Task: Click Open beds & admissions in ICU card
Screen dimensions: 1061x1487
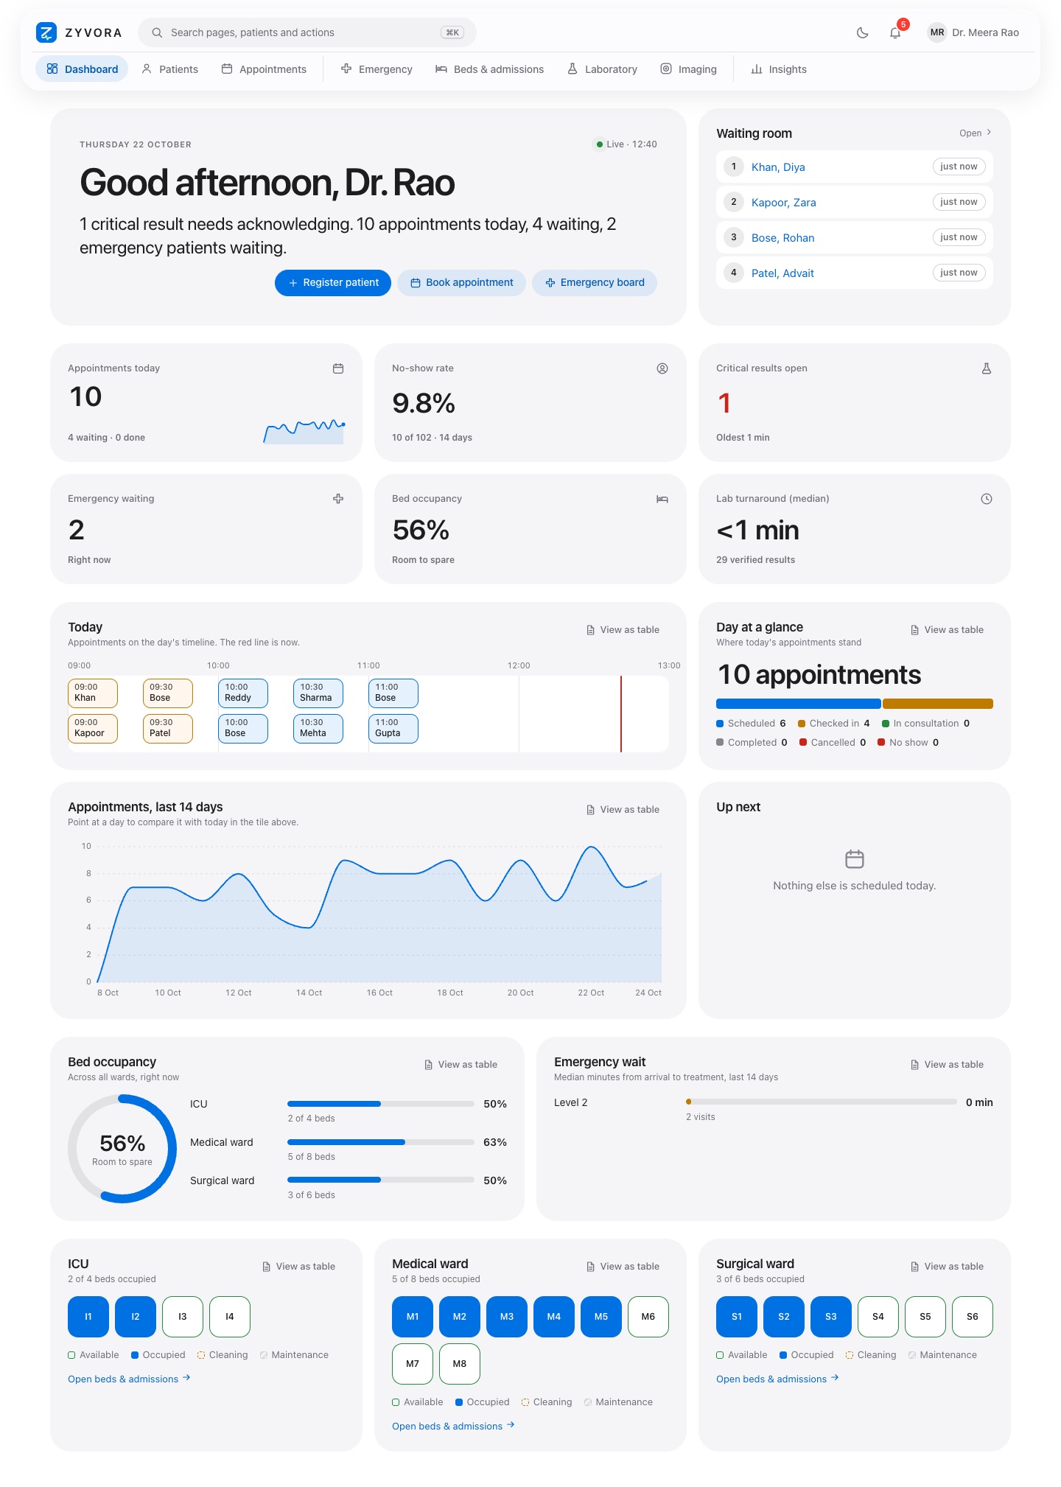Action: click(x=129, y=1379)
